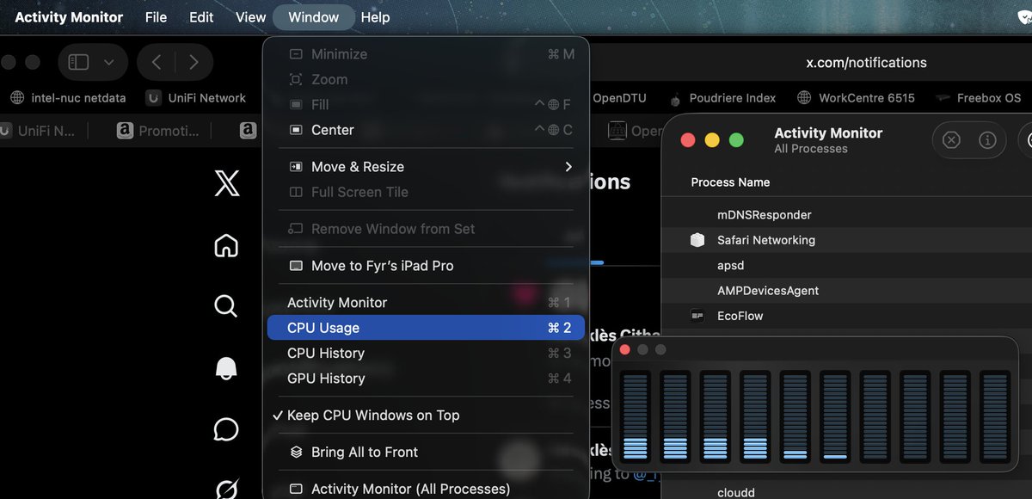Close the open Window menu
The height and width of the screenshot is (499, 1032).
(313, 17)
